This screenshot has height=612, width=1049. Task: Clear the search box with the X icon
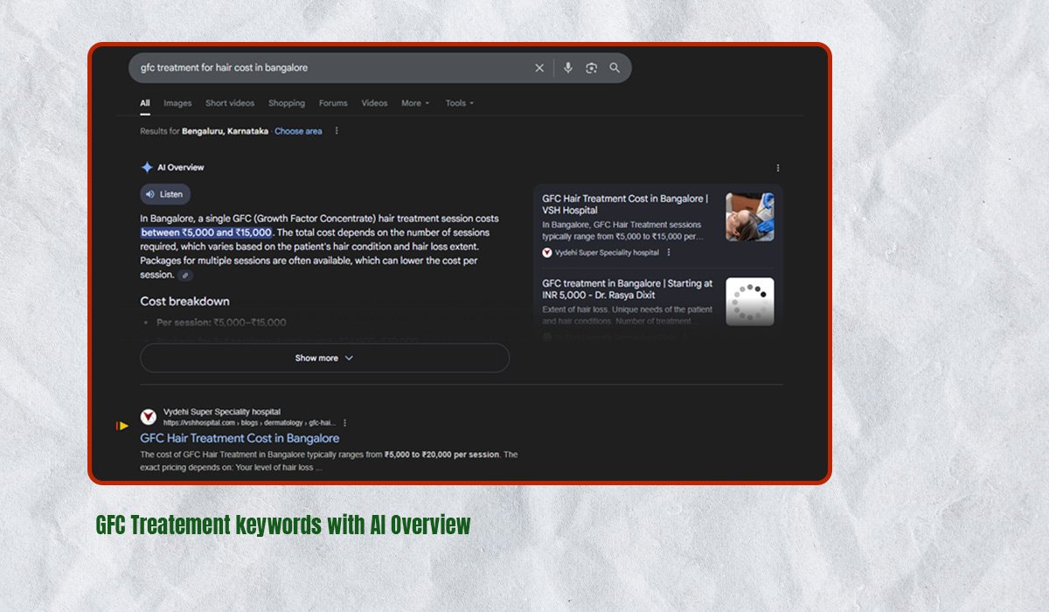[539, 68]
